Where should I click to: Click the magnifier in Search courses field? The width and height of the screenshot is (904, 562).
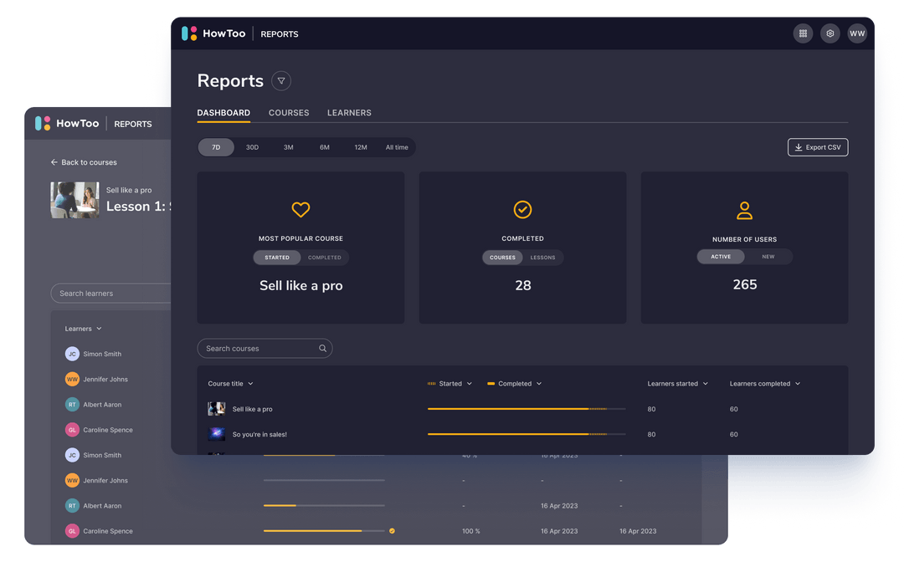point(322,348)
